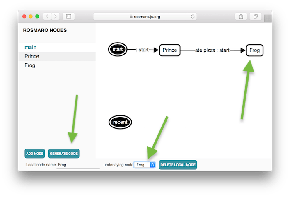Minimize the window with the yellow button
This screenshot has width=290, height=197.
31,17
